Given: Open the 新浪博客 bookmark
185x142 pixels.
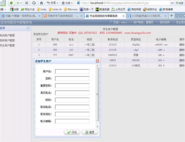Looking at the screenshot, I should [166, 9].
